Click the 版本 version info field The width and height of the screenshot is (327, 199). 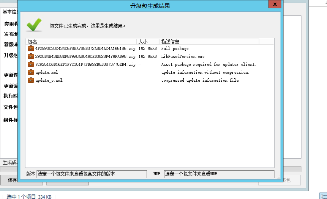(92, 174)
